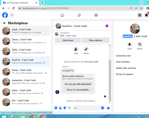Open the first Chrome icon in taskbar
Image resolution: width=149 pixels, height=118 pixels.
pos(32,117)
